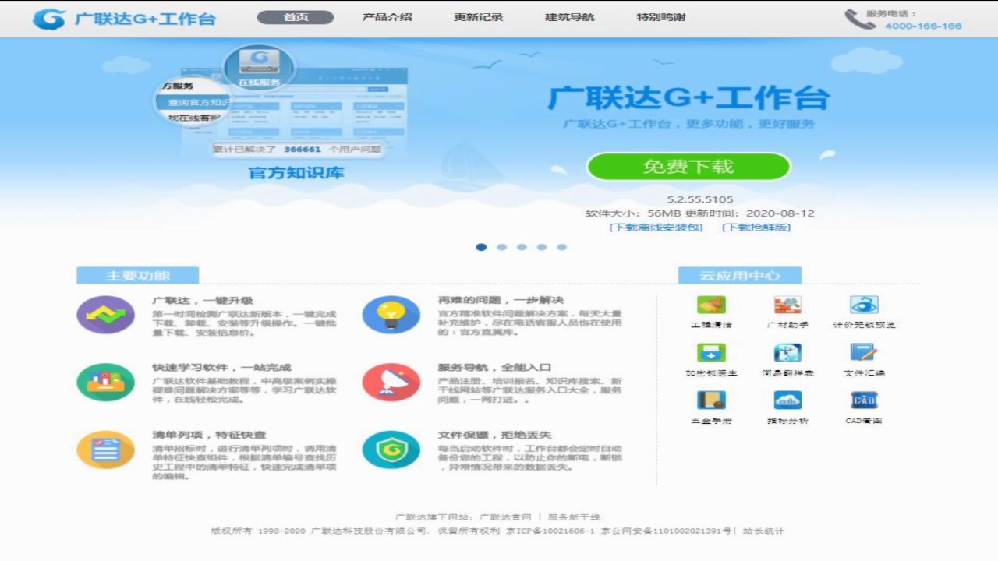This screenshot has height=561, width=998.
Task: Open the 产品介绍 menu item
Action: tap(387, 17)
